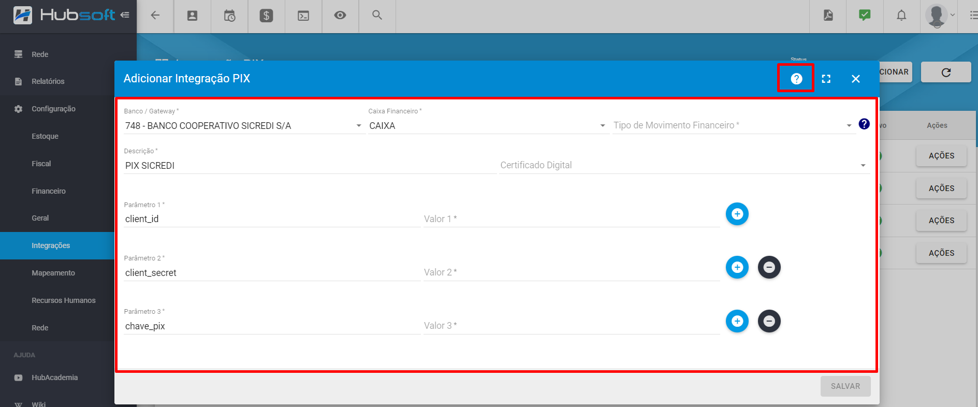Image resolution: width=978 pixels, height=407 pixels.
Task: Click the Parâmetro 2 field with client_secret
Action: pos(272,273)
